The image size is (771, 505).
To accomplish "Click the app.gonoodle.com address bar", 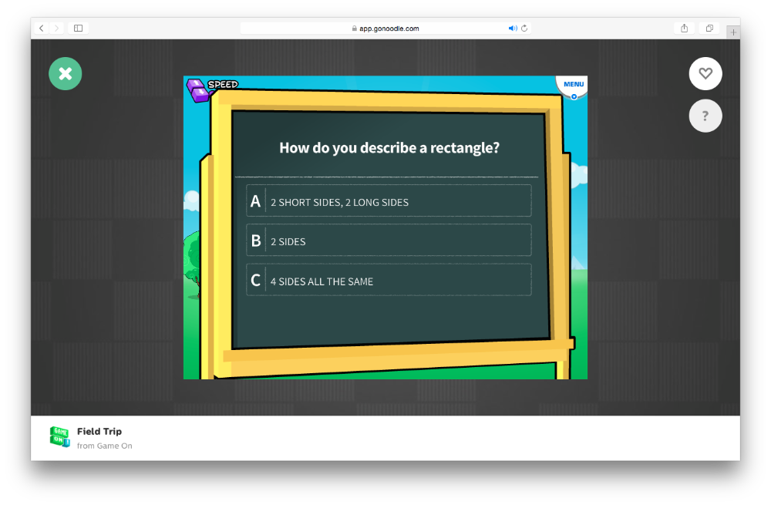I will pyautogui.click(x=385, y=29).
